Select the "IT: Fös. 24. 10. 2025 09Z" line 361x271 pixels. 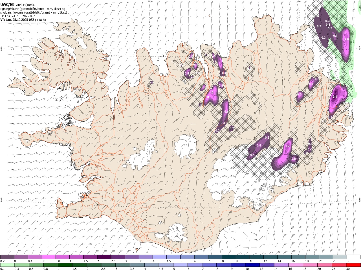coord(18,16)
